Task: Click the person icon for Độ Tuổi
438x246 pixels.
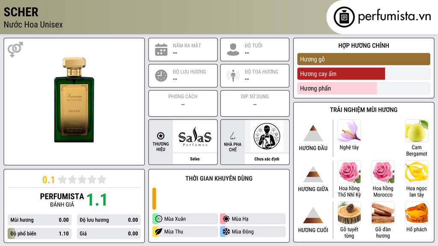Action: (x=233, y=50)
